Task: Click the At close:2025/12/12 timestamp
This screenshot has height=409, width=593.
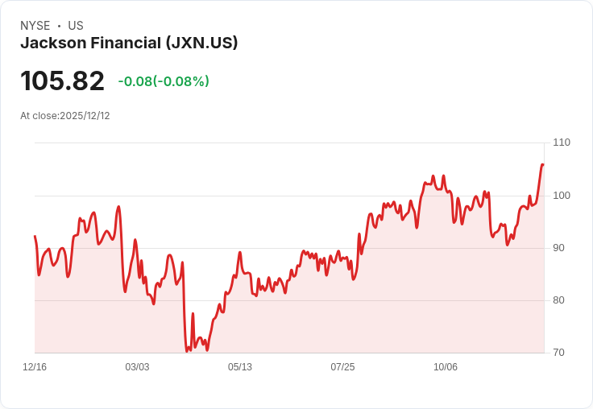Action: pos(65,116)
